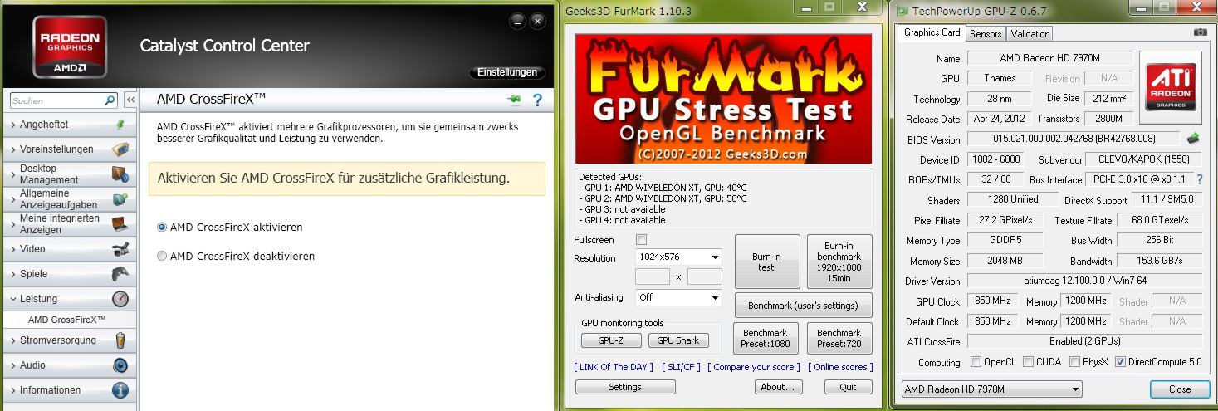The image size is (1218, 411).
Task: Open the Anti-aliasing dropdown
Action: pyautogui.click(x=678, y=297)
